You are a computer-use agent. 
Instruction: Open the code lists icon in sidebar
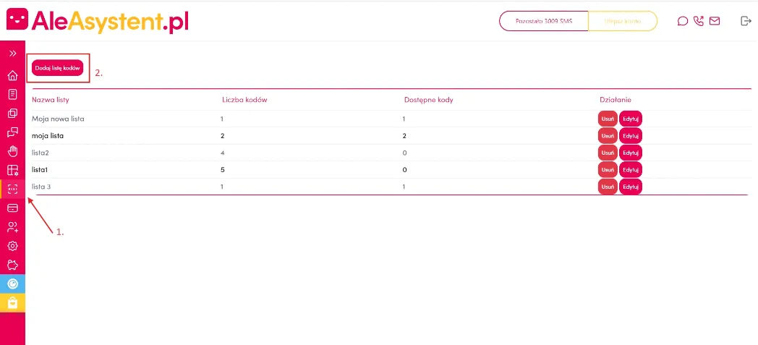click(x=12, y=189)
